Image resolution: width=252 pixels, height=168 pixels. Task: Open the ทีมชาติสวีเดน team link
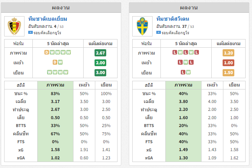pos(173,19)
